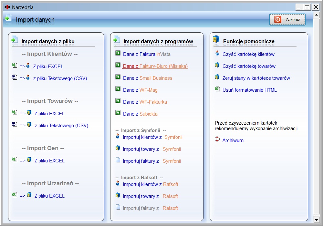The width and height of the screenshot is (323, 226).
Task: Click green arrow icon beside WF-Fakturka
Action: (118, 101)
